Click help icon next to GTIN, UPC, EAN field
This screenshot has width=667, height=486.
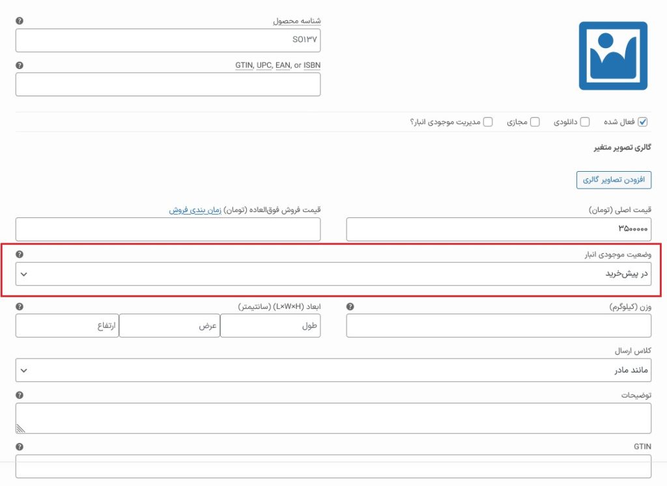(x=19, y=65)
